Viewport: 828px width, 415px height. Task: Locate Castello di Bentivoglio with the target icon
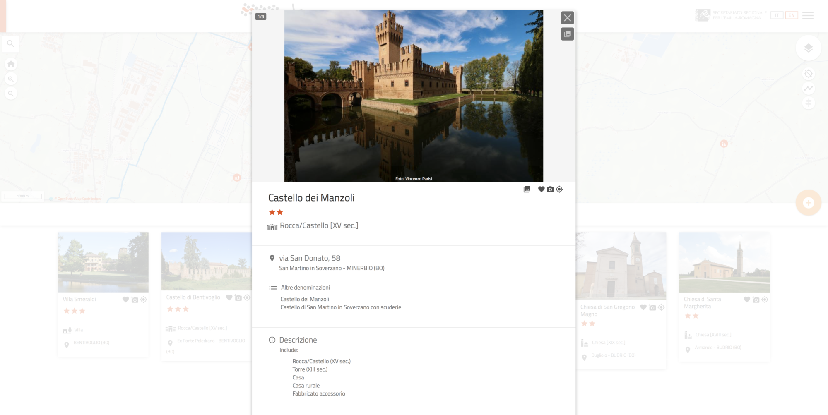point(247,297)
